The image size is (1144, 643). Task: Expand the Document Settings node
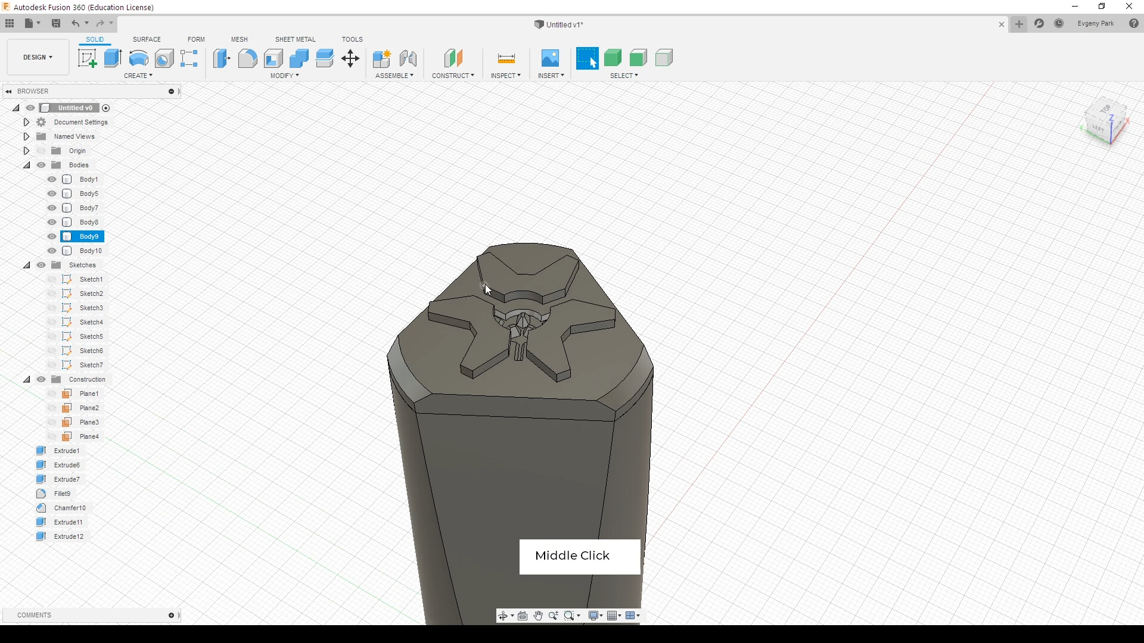tap(26, 122)
